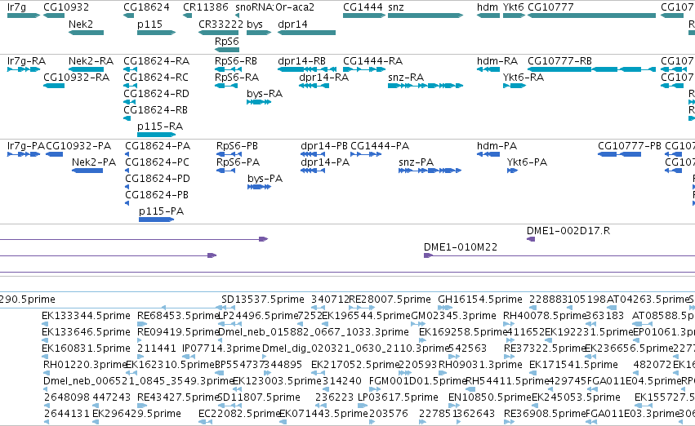Click the CR11386 gene label

coord(206,7)
